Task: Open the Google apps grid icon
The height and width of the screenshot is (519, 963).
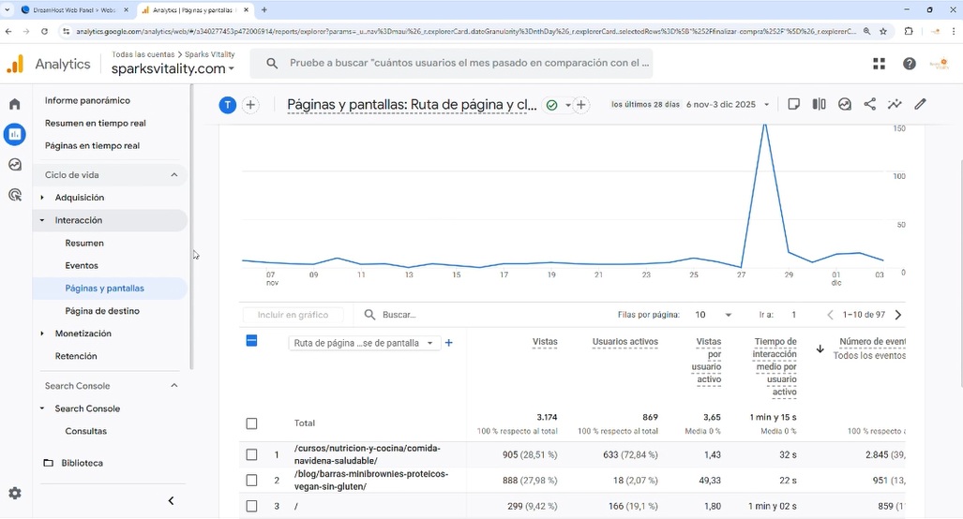Action: click(879, 64)
